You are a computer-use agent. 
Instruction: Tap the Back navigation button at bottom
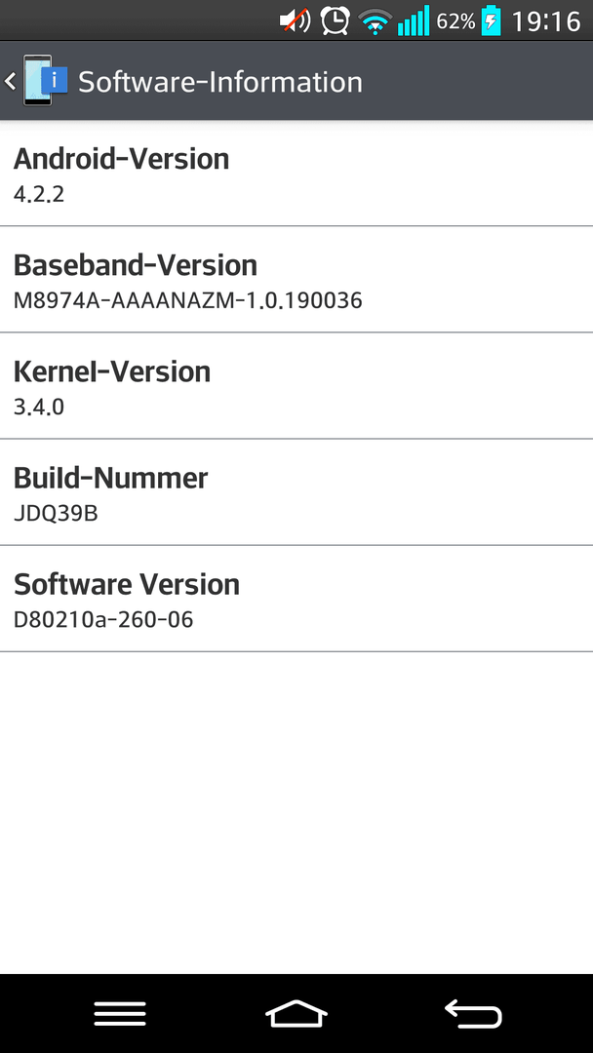pyautogui.click(x=473, y=1013)
